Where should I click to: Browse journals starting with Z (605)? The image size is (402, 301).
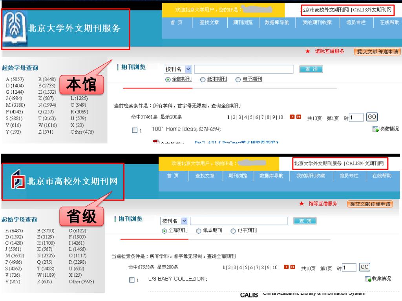45,281
